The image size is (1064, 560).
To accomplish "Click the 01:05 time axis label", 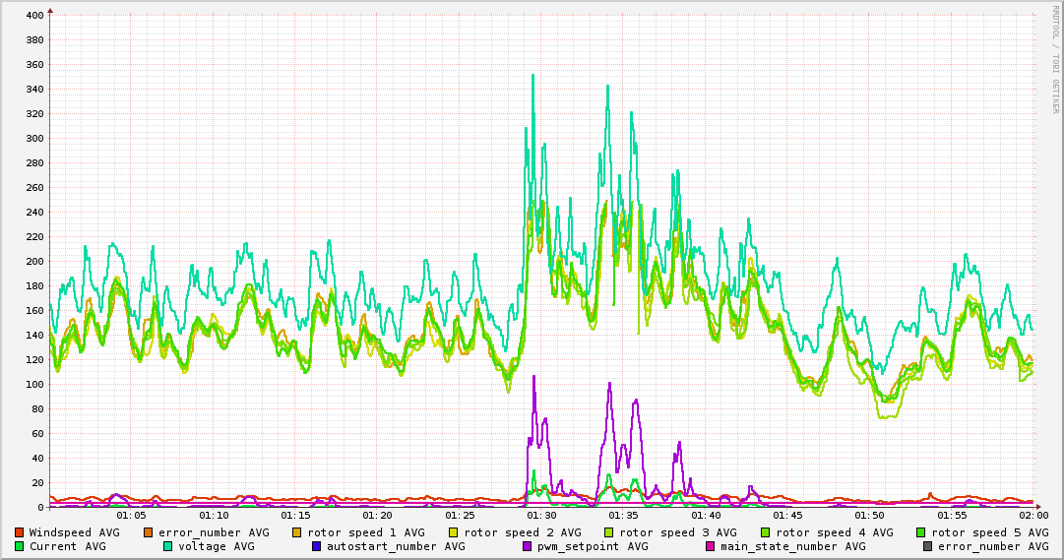I will click(x=131, y=516).
